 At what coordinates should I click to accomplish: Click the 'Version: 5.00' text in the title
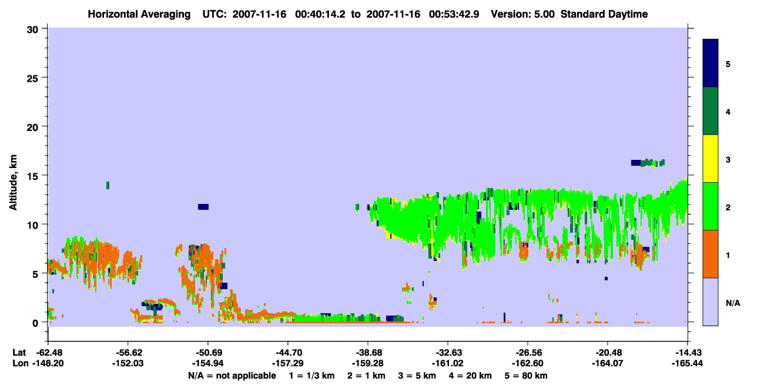coord(523,14)
